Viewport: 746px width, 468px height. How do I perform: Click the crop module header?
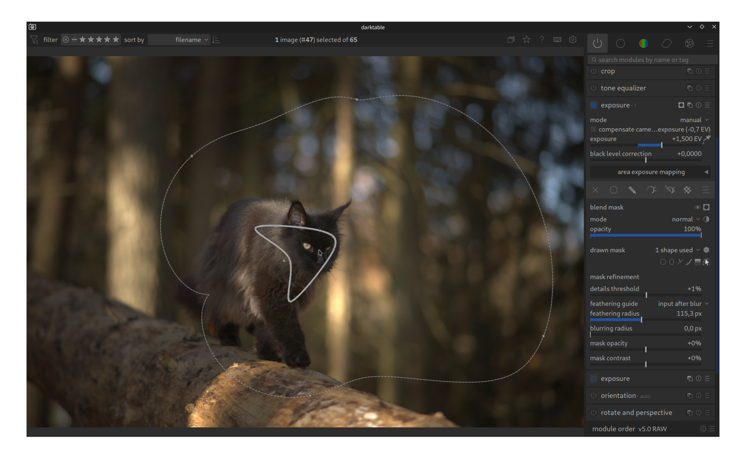608,71
